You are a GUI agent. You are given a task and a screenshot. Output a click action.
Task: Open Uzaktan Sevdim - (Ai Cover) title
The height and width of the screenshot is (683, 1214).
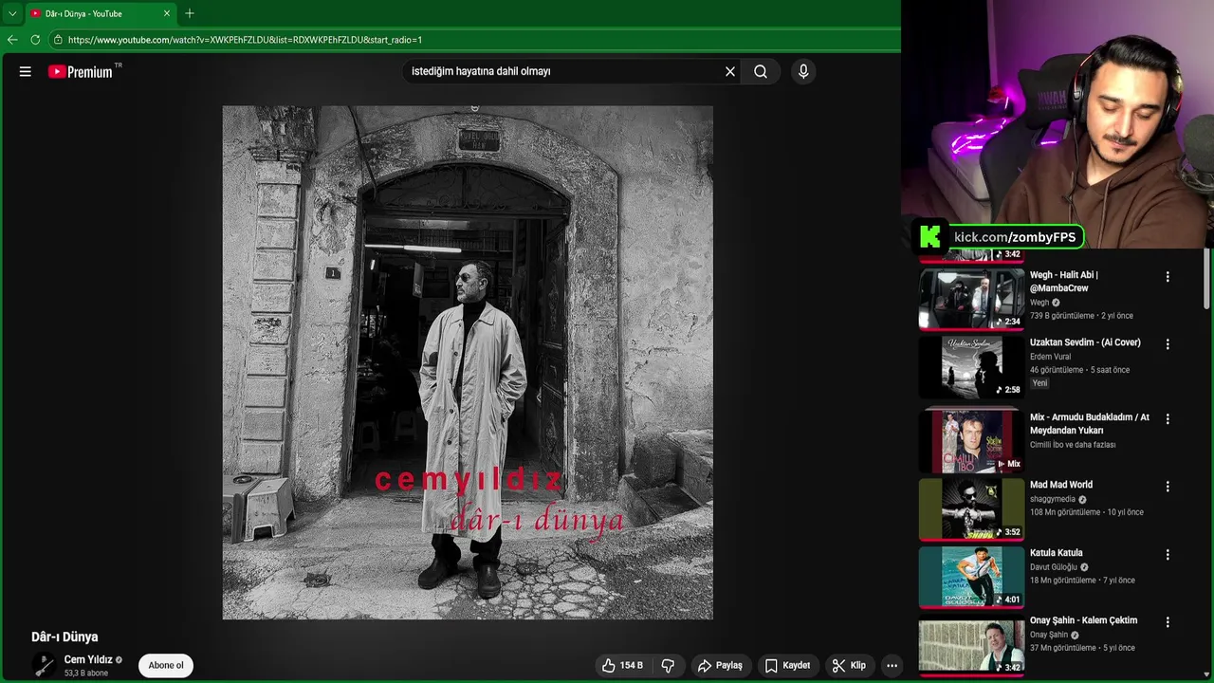[1085, 342]
